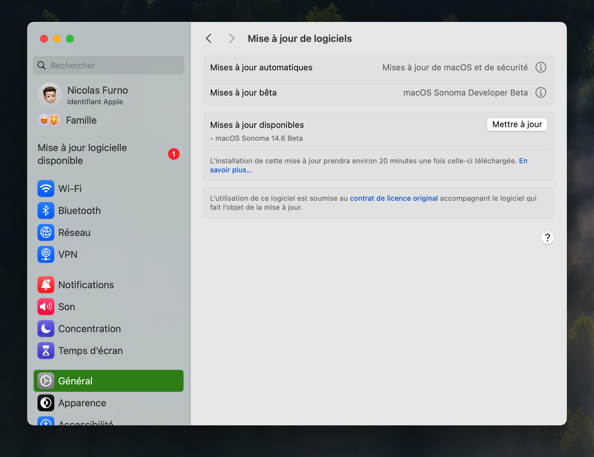
Task: Open contrat de licence original link
Action: click(394, 198)
